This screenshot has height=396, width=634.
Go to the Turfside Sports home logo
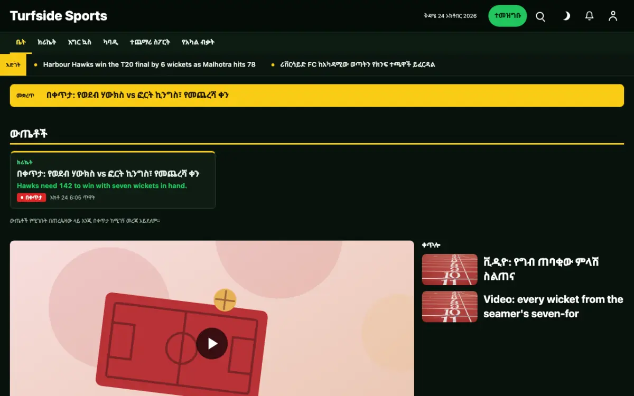(x=59, y=16)
